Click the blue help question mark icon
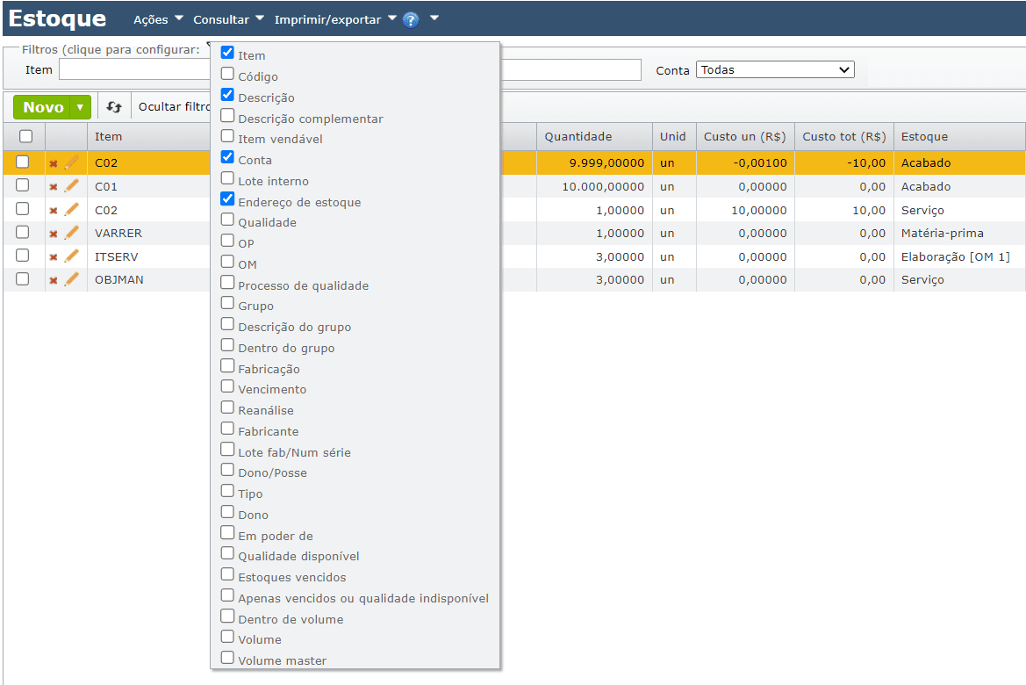1026x685 pixels. tap(410, 20)
